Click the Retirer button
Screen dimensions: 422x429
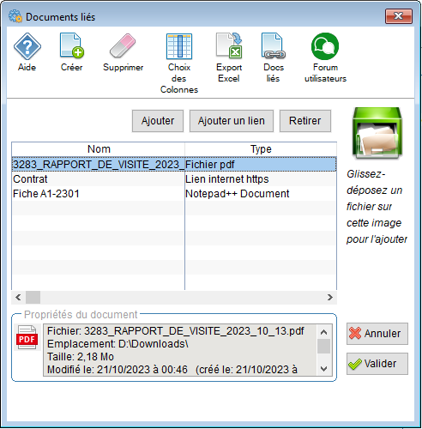click(305, 121)
